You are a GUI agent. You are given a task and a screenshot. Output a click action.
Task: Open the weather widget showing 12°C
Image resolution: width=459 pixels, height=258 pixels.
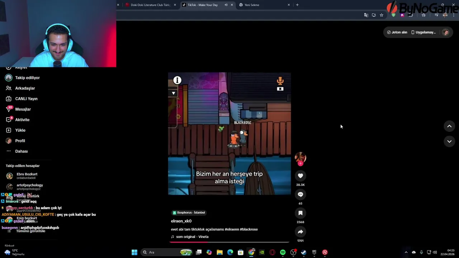click(14, 252)
